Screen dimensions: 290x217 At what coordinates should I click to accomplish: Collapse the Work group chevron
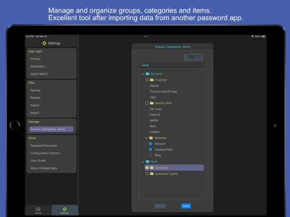click(142, 161)
